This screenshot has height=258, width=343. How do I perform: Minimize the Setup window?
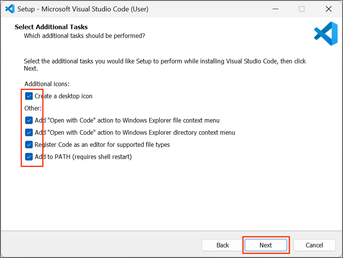click(275, 9)
